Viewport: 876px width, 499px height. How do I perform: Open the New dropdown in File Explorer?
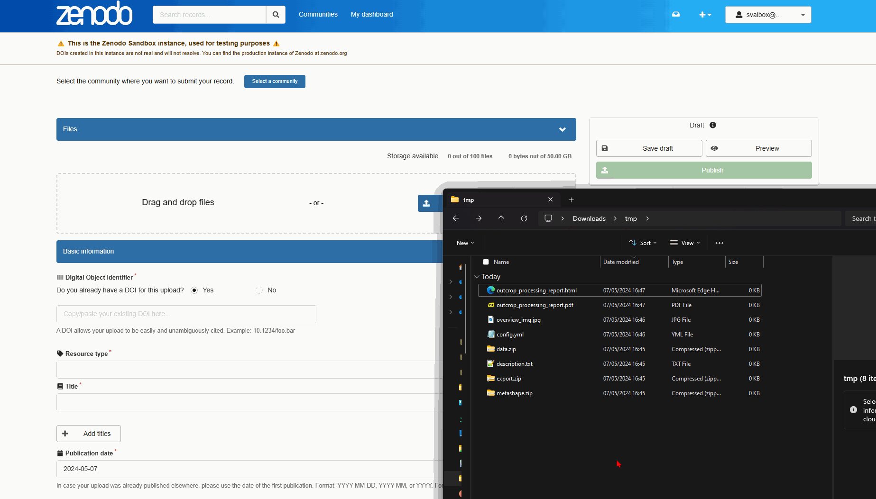[x=465, y=243]
